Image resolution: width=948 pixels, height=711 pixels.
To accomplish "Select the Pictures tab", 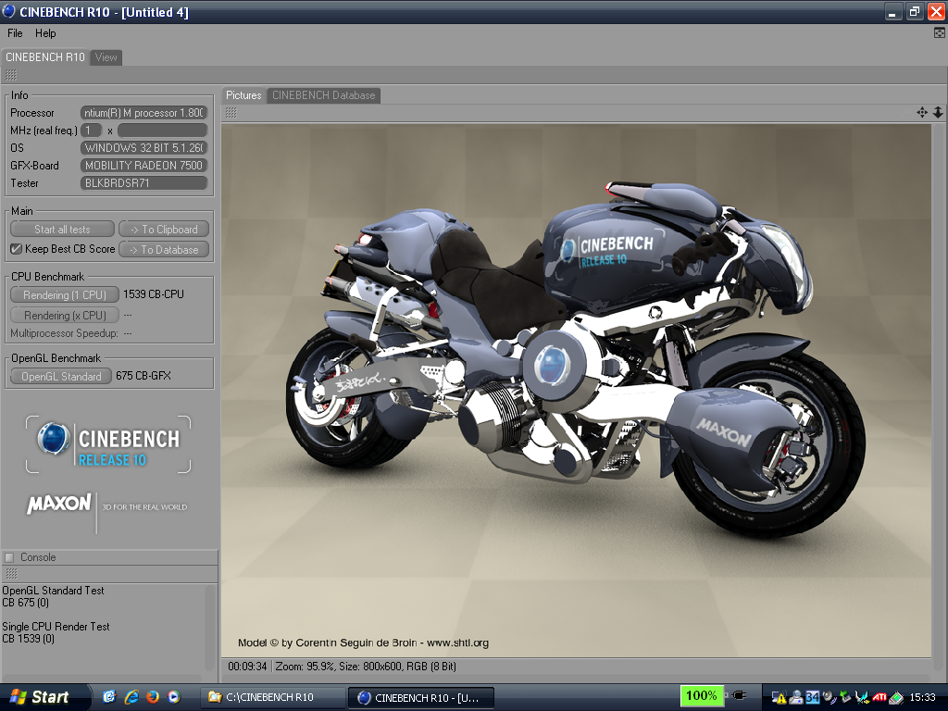I will point(243,95).
